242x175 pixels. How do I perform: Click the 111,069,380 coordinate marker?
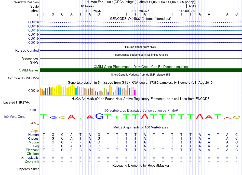tap(186, 11)
